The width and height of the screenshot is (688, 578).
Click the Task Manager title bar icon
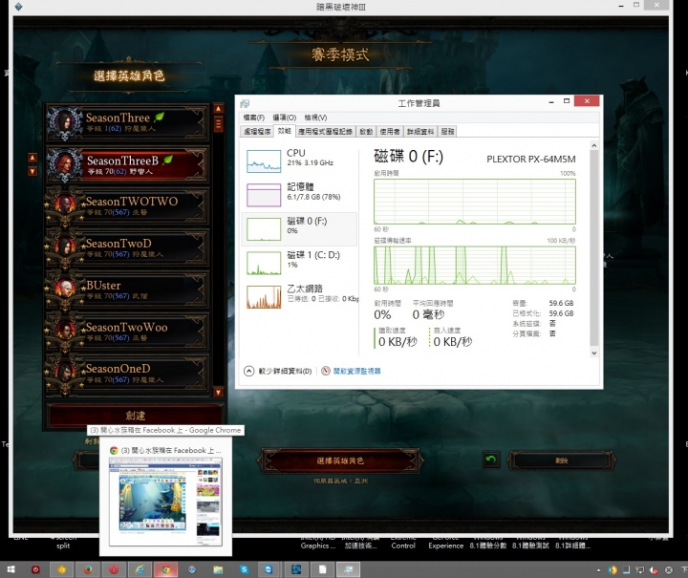tap(245, 103)
